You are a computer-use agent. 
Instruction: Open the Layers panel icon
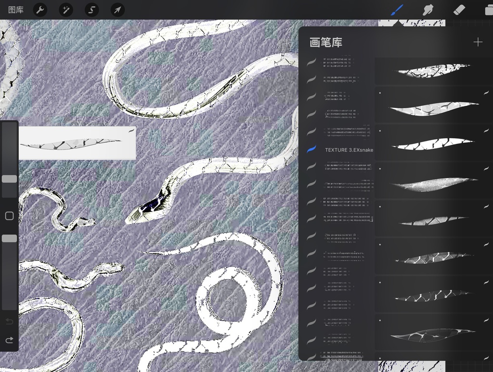pyautogui.click(x=488, y=10)
